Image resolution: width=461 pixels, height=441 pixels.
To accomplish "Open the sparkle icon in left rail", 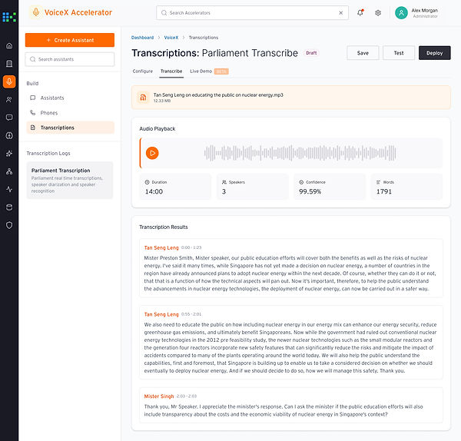I will pos(9,154).
